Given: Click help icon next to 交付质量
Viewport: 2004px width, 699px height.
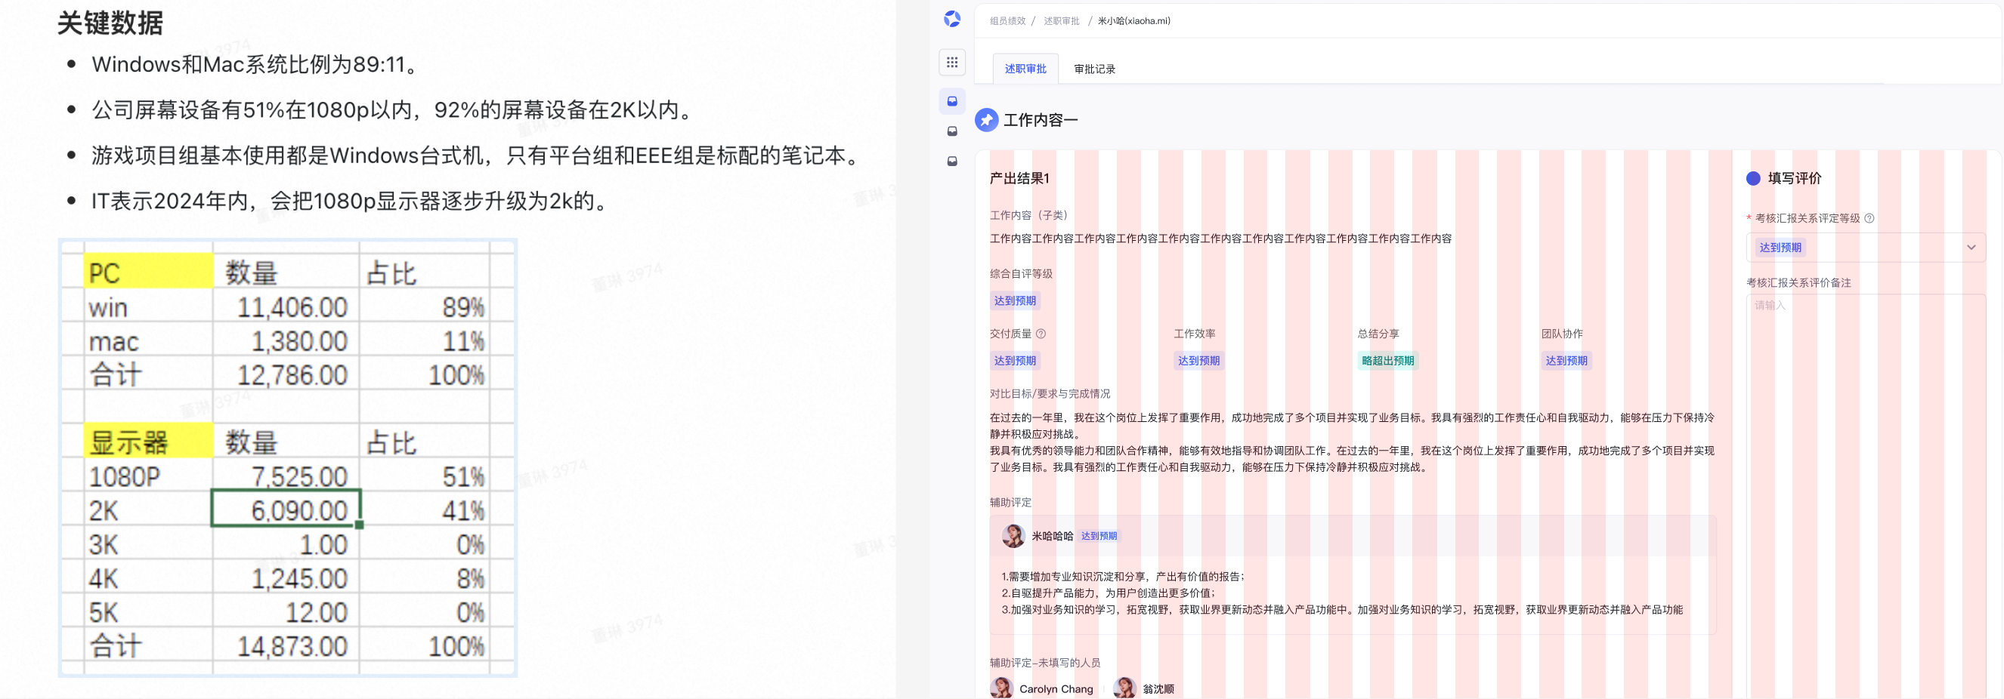Looking at the screenshot, I should point(1040,334).
